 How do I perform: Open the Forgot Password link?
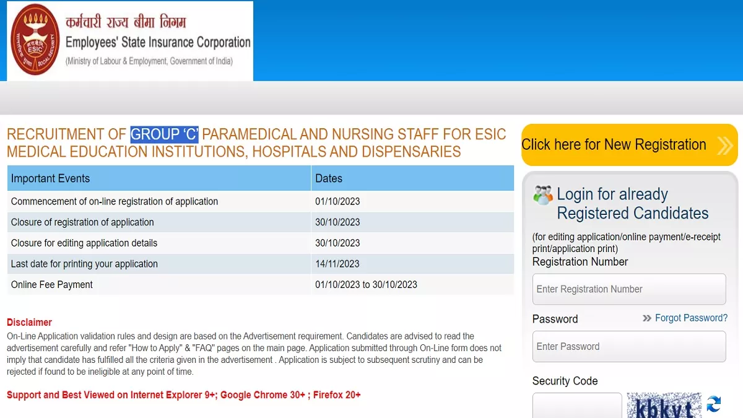pyautogui.click(x=691, y=318)
